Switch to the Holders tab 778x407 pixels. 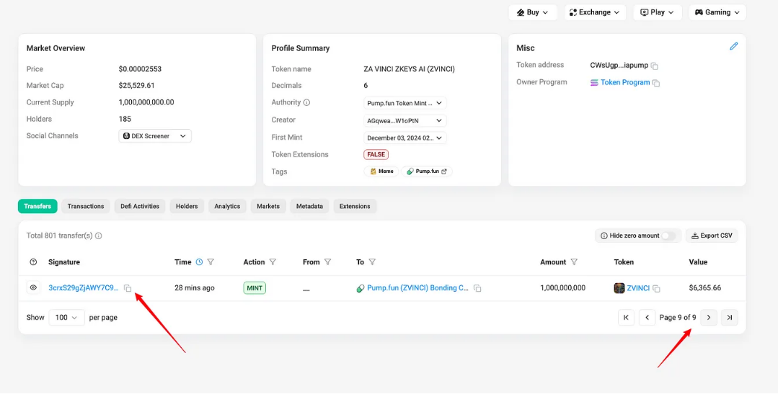click(x=187, y=206)
